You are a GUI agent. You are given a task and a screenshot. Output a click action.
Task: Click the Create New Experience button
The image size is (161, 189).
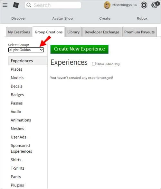tap(79, 49)
